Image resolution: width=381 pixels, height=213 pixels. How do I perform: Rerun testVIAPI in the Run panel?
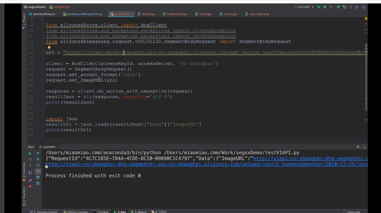tap(30, 153)
